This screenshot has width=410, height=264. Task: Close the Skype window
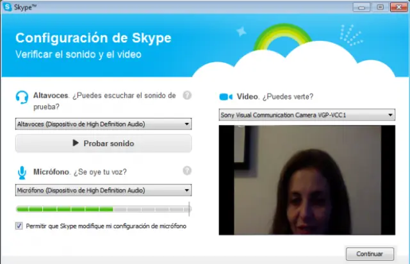point(398,7)
